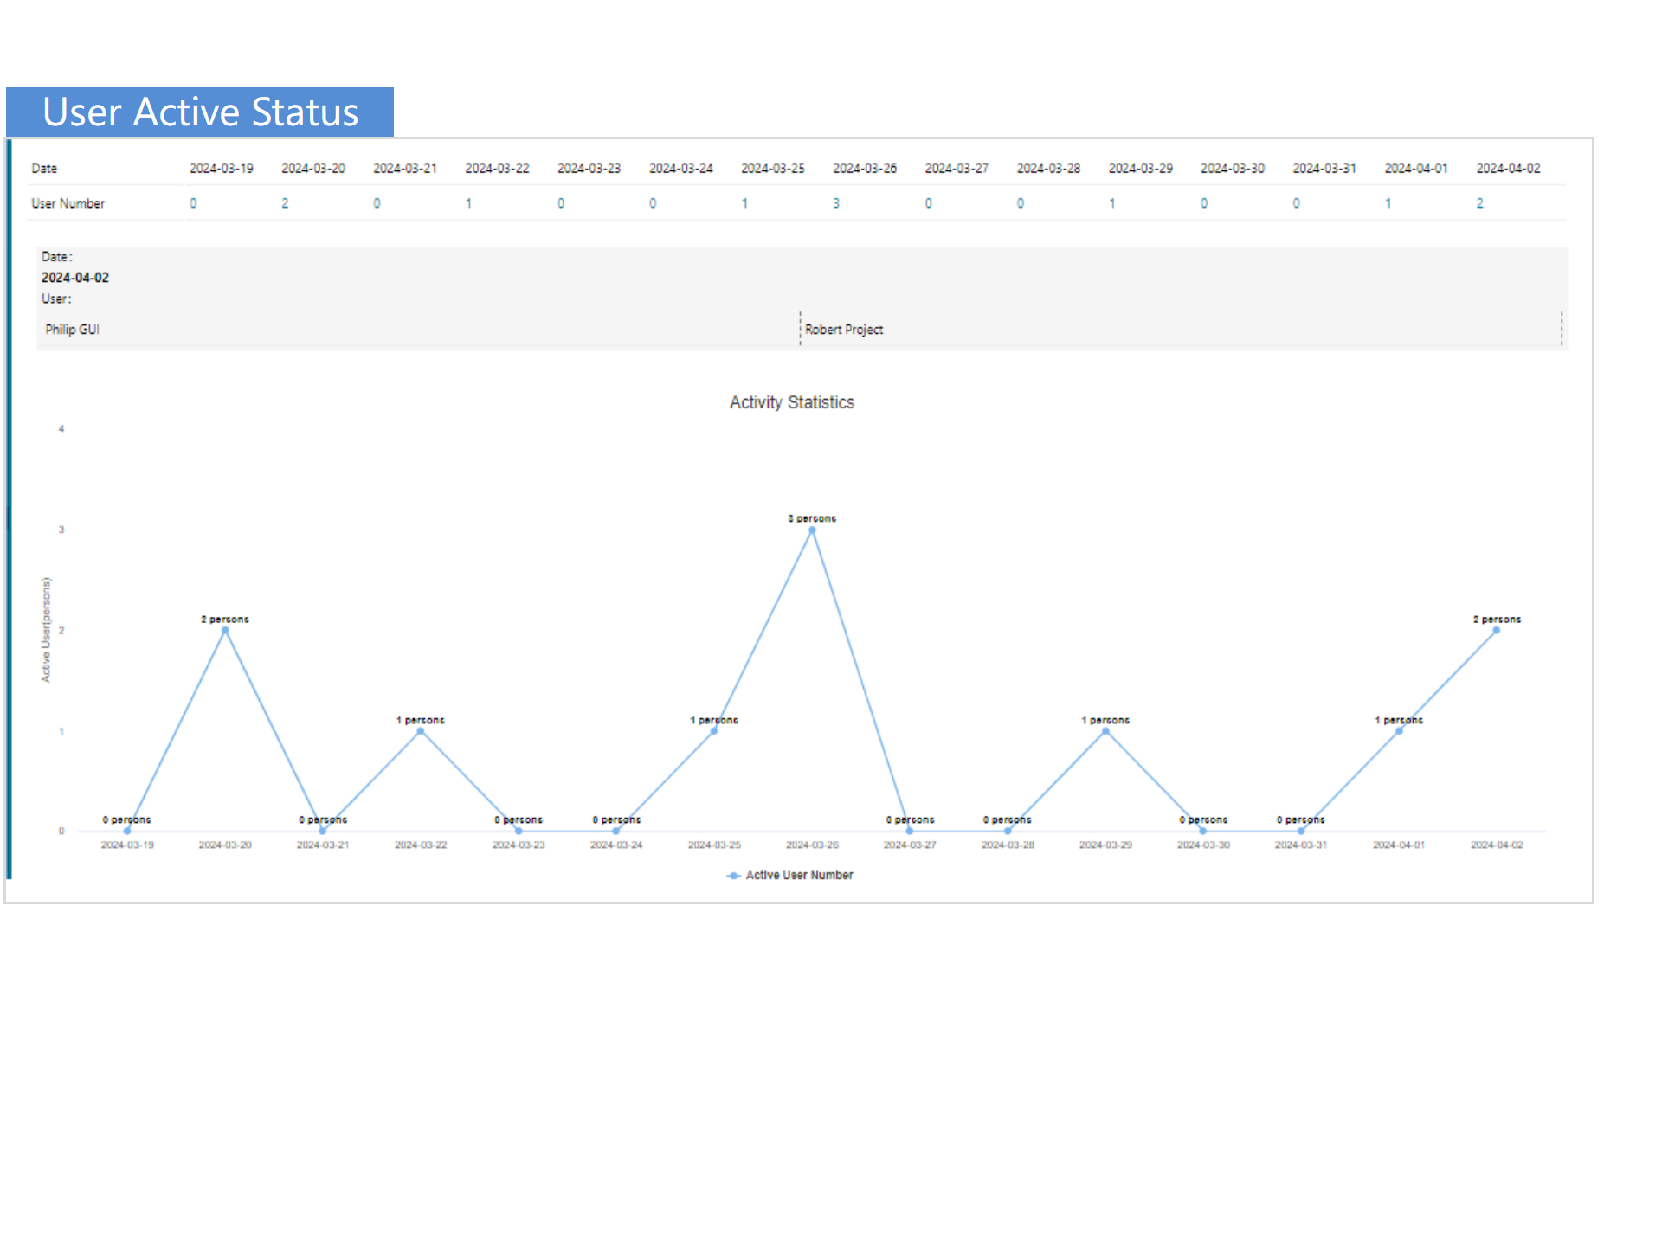Click the legend's blue line marker icon
The image size is (1662, 1246).
coord(733,875)
